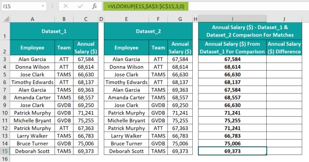The width and height of the screenshot is (309, 162).
Task: Click Employee header in column E
Action: pos(126,48)
